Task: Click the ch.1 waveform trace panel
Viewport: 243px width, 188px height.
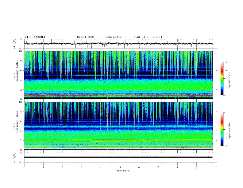Action: tap(120, 44)
